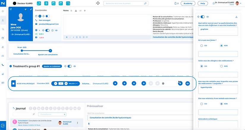Select NON for 'Est ce que vous fumez'

tap(222, 45)
